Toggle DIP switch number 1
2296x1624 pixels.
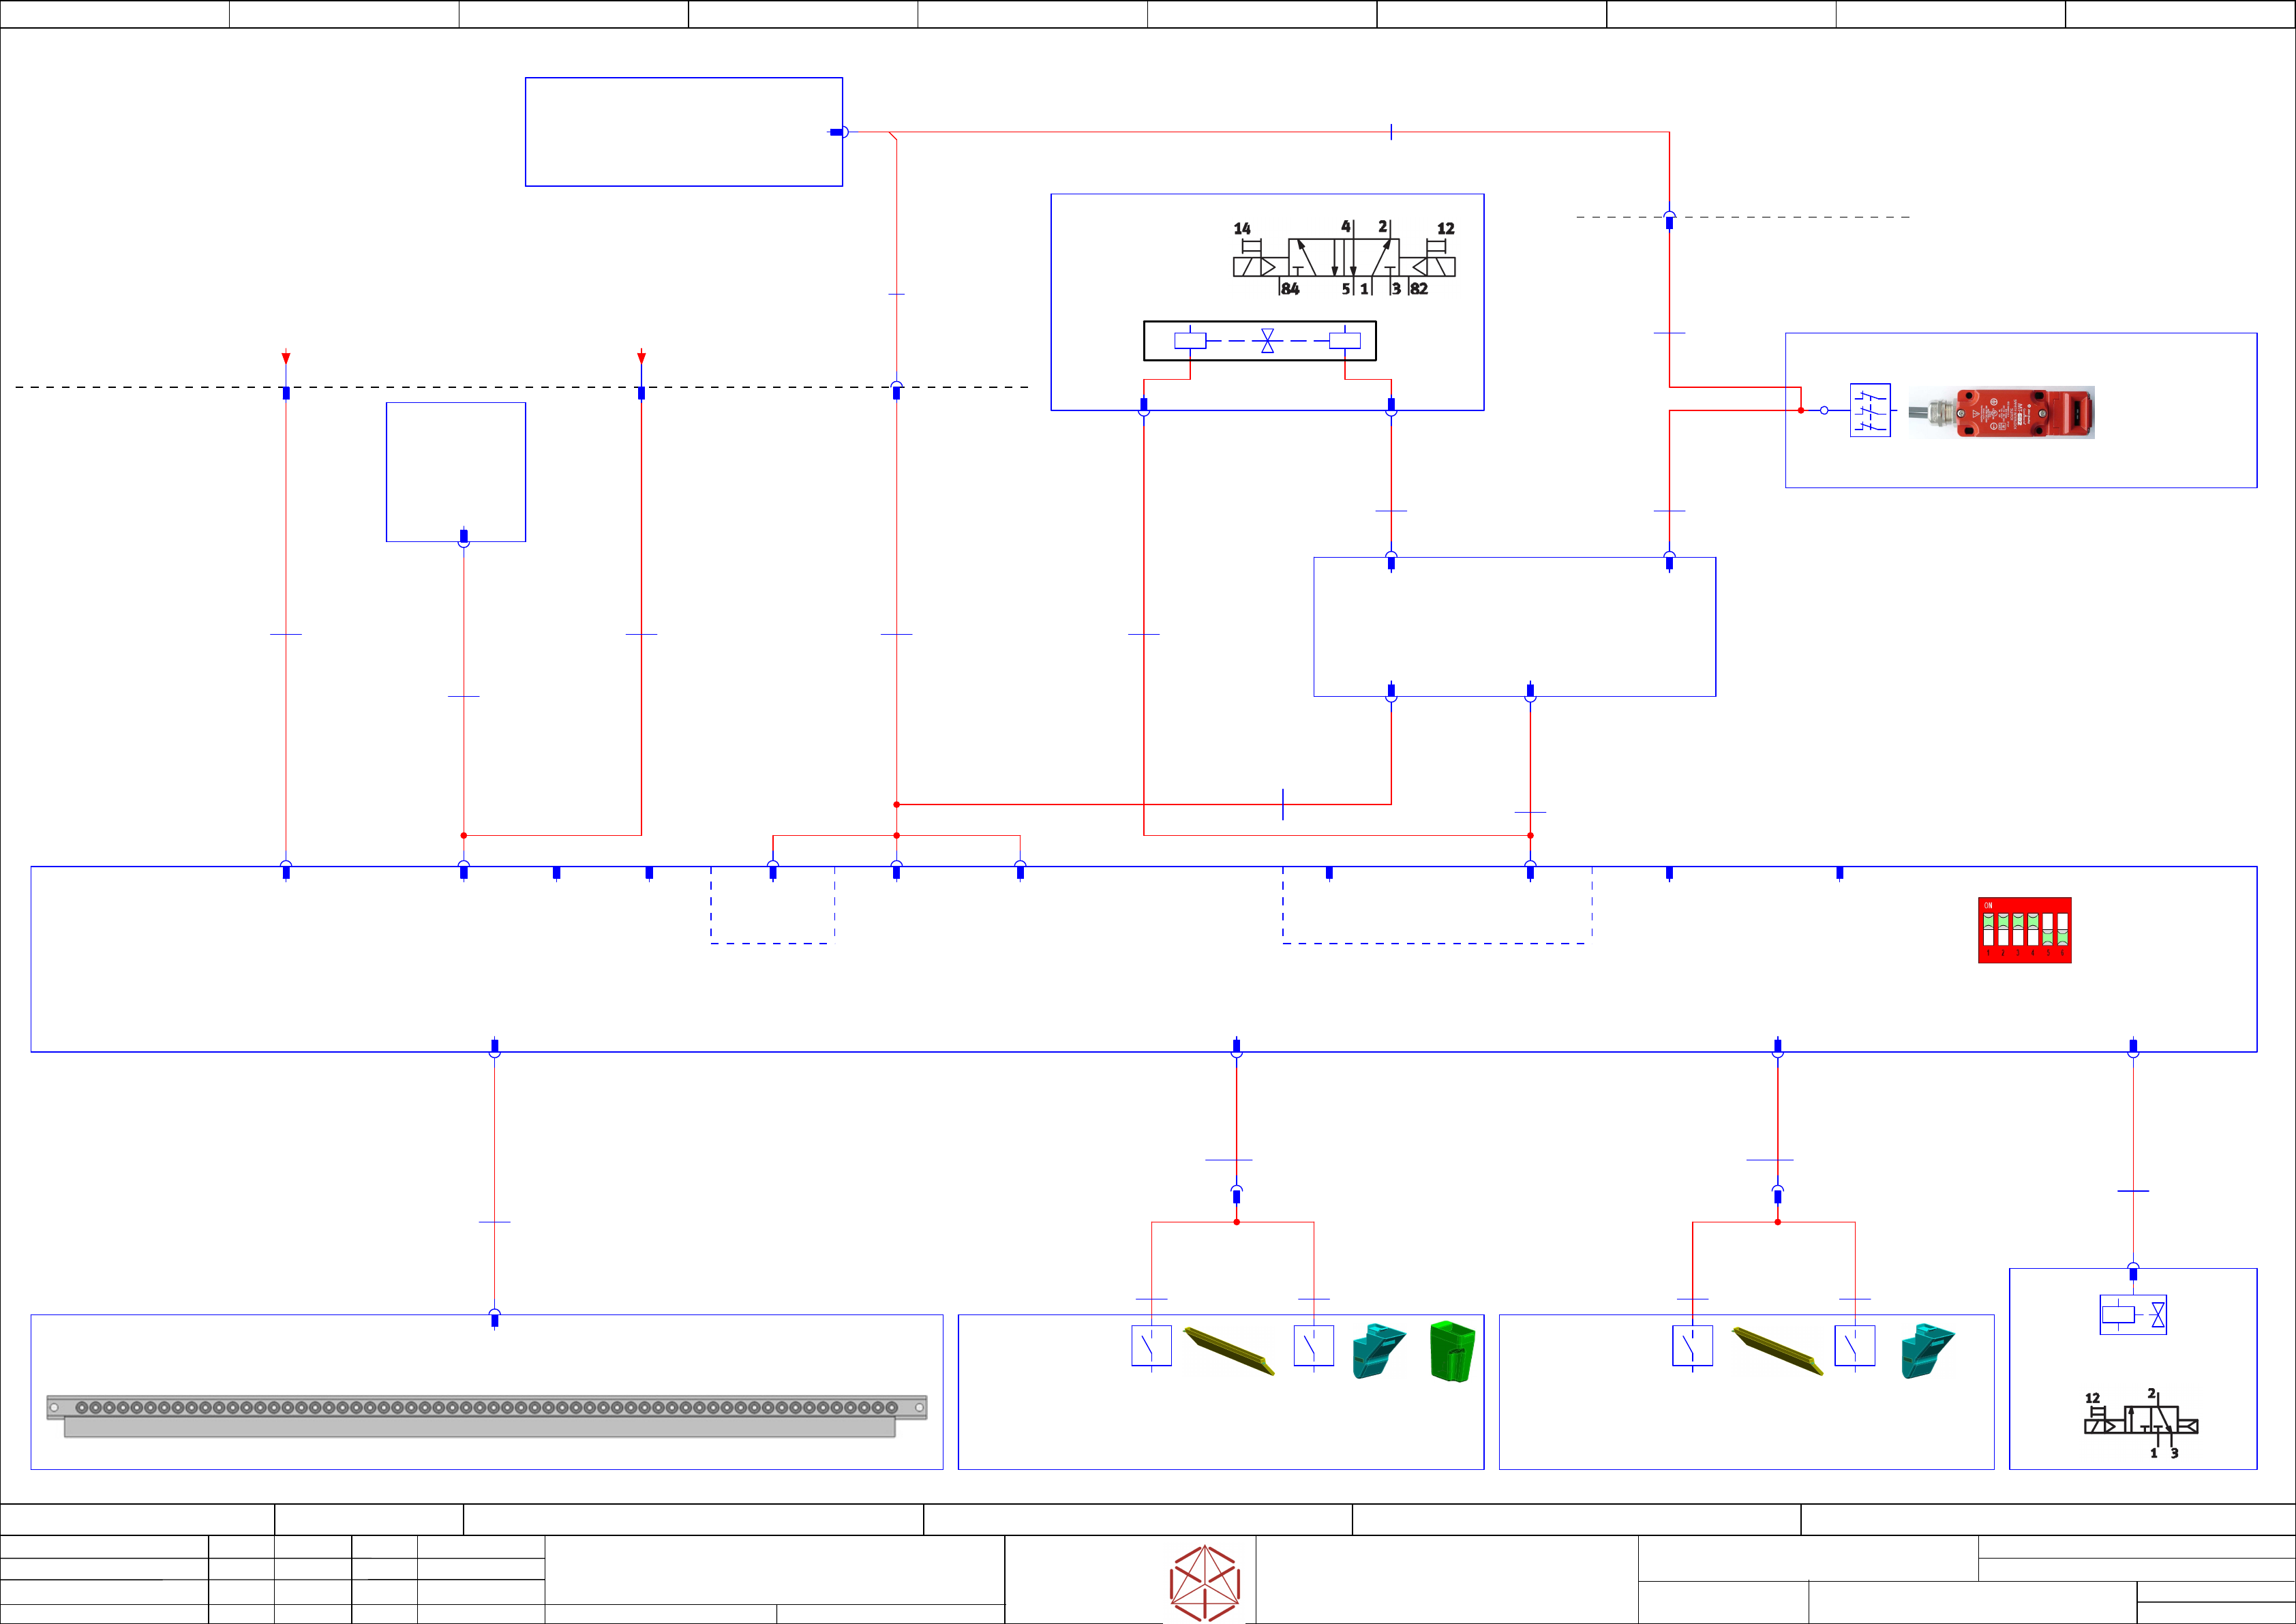coord(1989,930)
